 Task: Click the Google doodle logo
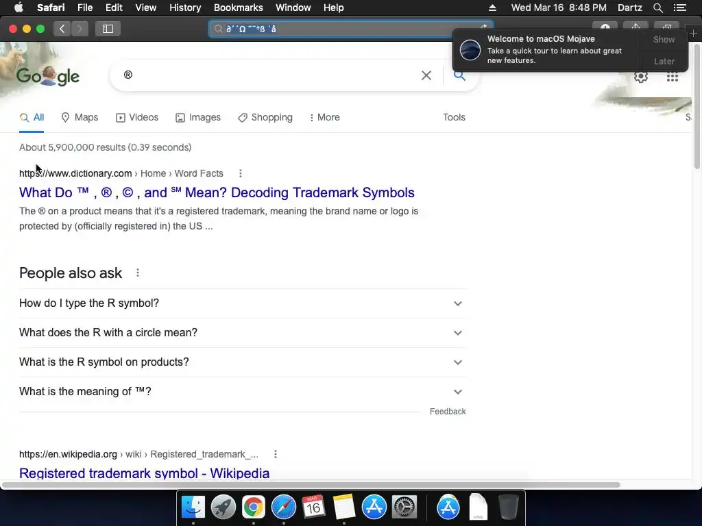tap(48, 76)
